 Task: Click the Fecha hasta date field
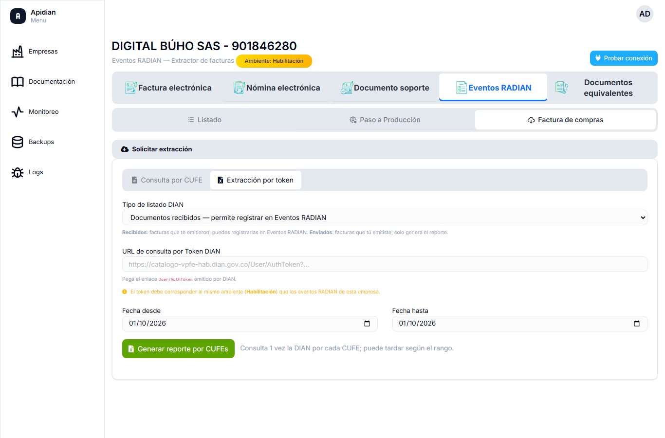pyautogui.click(x=519, y=324)
